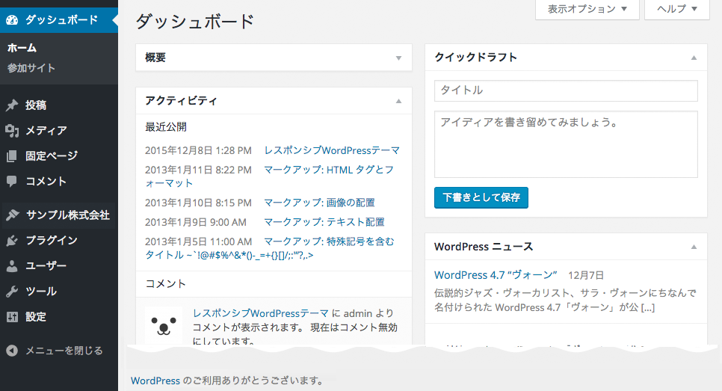
Task: Click the settings sliders icon beside 設定
Action: click(12, 317)
